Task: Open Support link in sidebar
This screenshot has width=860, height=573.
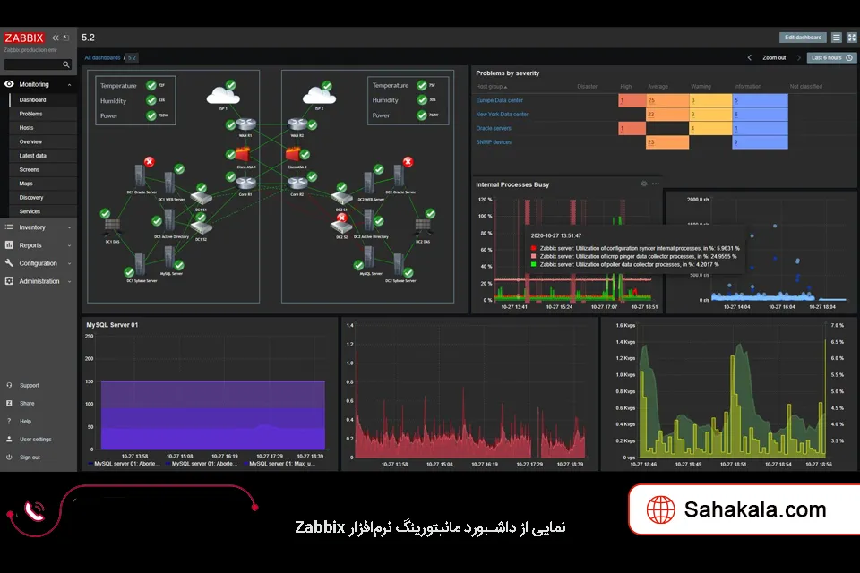Action: 29,386
